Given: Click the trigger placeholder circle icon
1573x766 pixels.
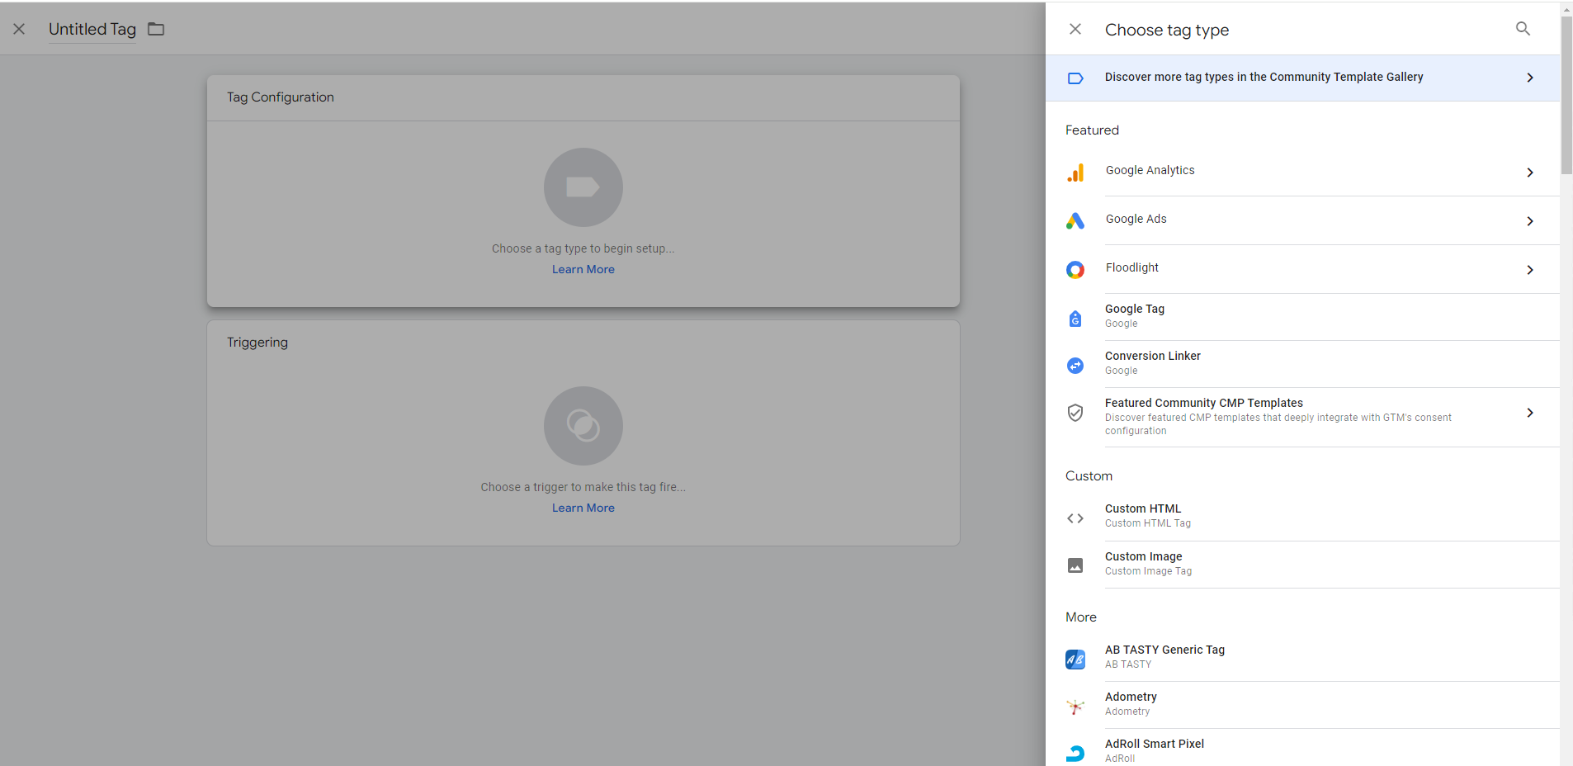Looking at the screenshot, I should click(583, 426).
